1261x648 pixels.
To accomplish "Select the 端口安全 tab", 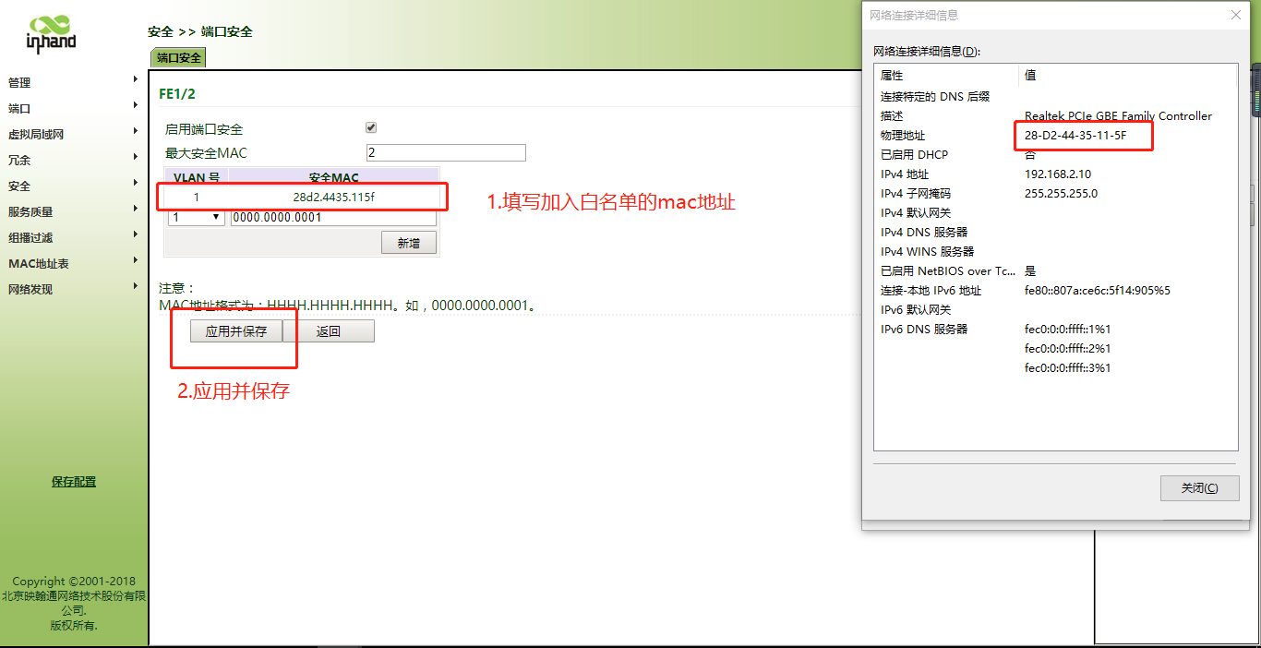I will pyautogui.click(x=178, y=57).
